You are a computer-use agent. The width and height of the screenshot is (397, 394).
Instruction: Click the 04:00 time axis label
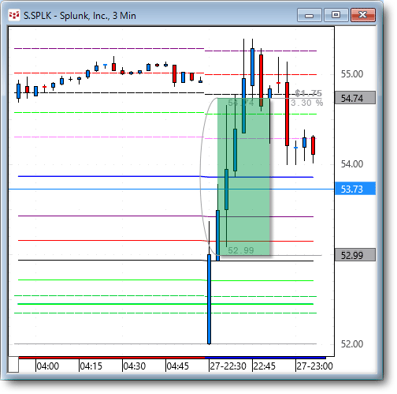tap(47, 366)
